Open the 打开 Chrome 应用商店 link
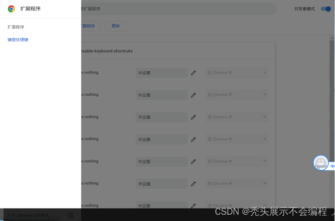Image resolution: width=335 pixels, height=221 pixels. point(28,215)
